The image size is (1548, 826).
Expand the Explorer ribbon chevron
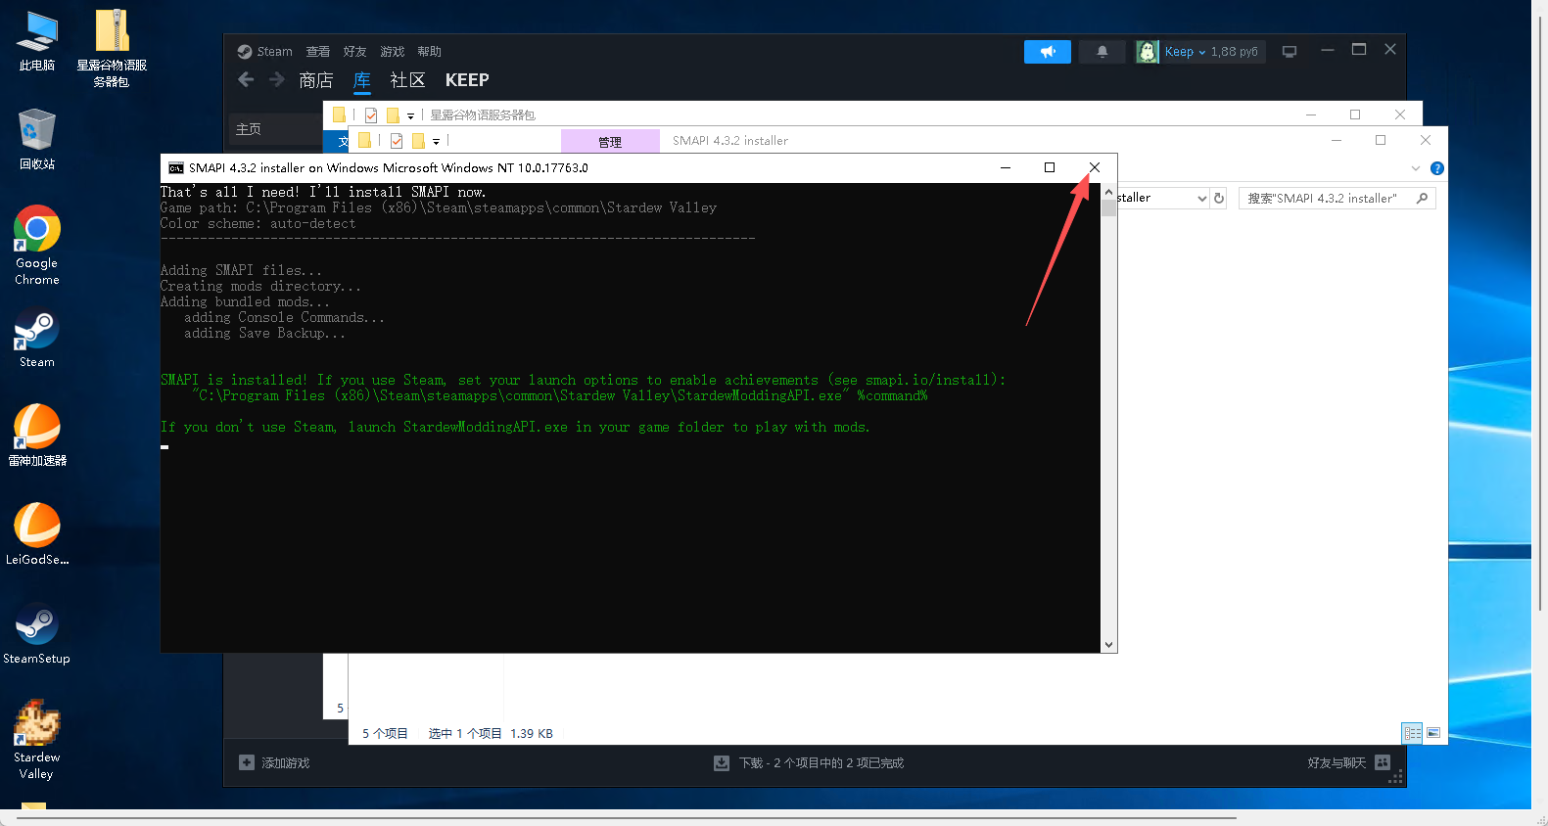(x=1415, y=168)
